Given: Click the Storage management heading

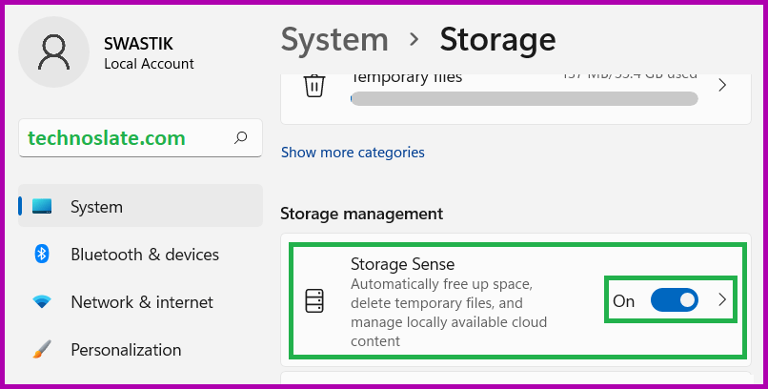Looking at the screenshot, I should (362, 215).
